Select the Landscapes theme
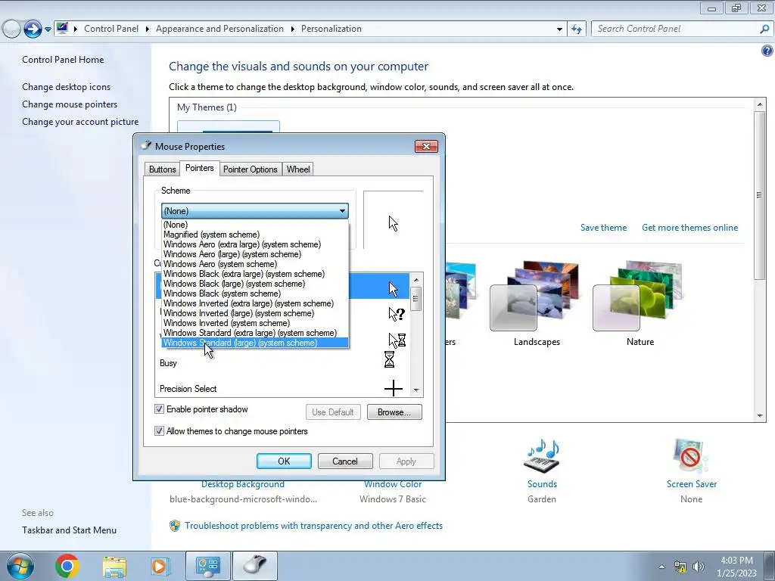 [x=537, y=304]
